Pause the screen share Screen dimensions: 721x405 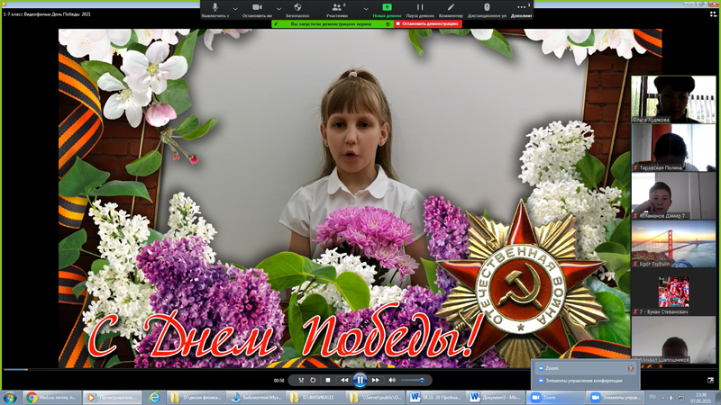420,8
